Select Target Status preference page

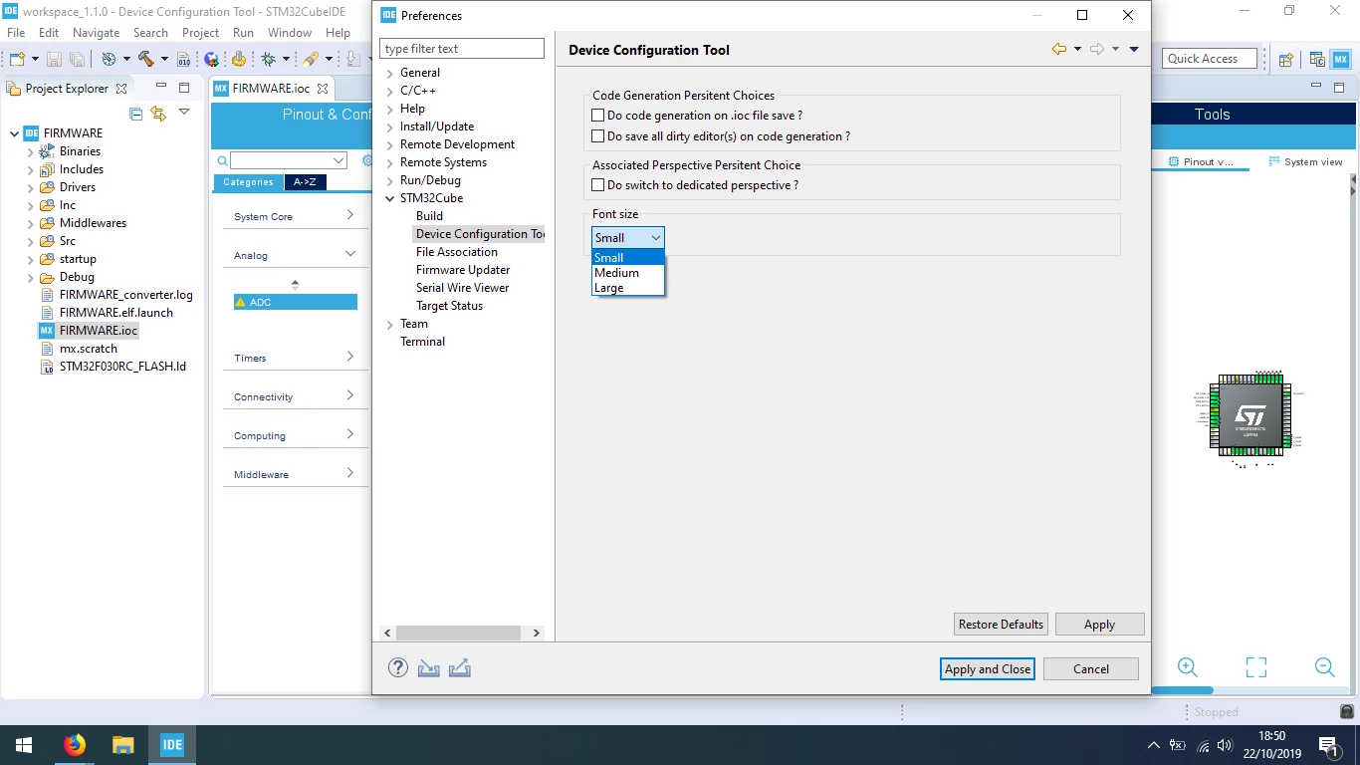click(449, 306)
